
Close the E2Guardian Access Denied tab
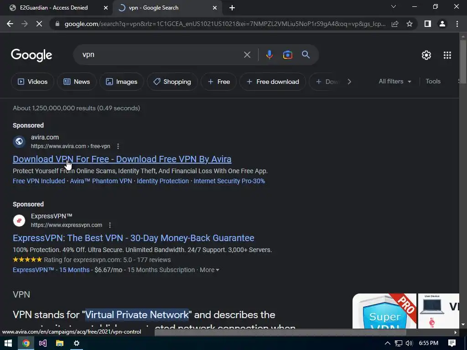pos(106,8)
